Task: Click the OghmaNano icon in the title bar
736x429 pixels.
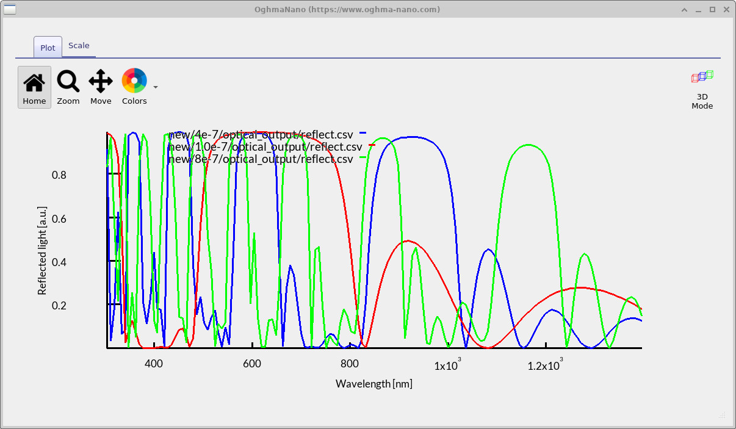Action: (x=9, y=9)
